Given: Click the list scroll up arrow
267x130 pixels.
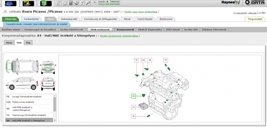Looking at the screenshot, I should pyautogui.click(x=55, y=96).
